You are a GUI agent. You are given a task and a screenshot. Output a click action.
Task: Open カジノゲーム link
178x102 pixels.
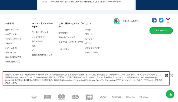[x=37, y=41]
